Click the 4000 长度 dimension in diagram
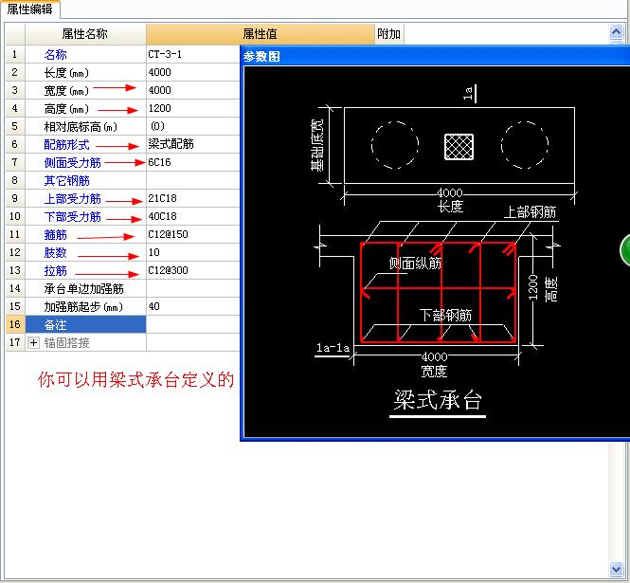 click(450, 193)
